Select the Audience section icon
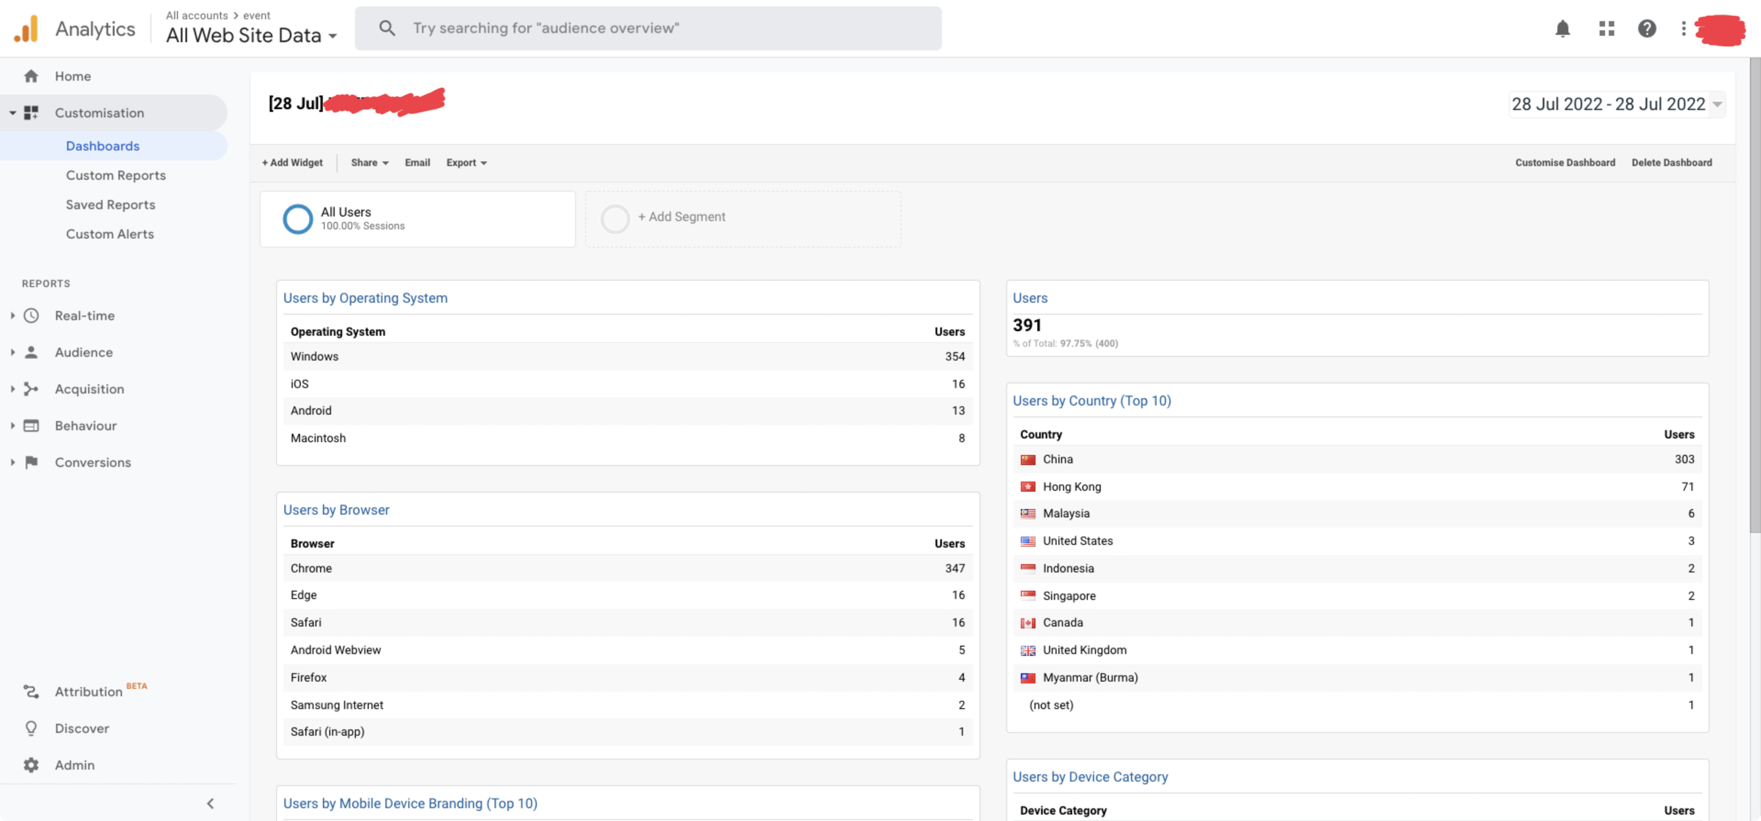 32,352
